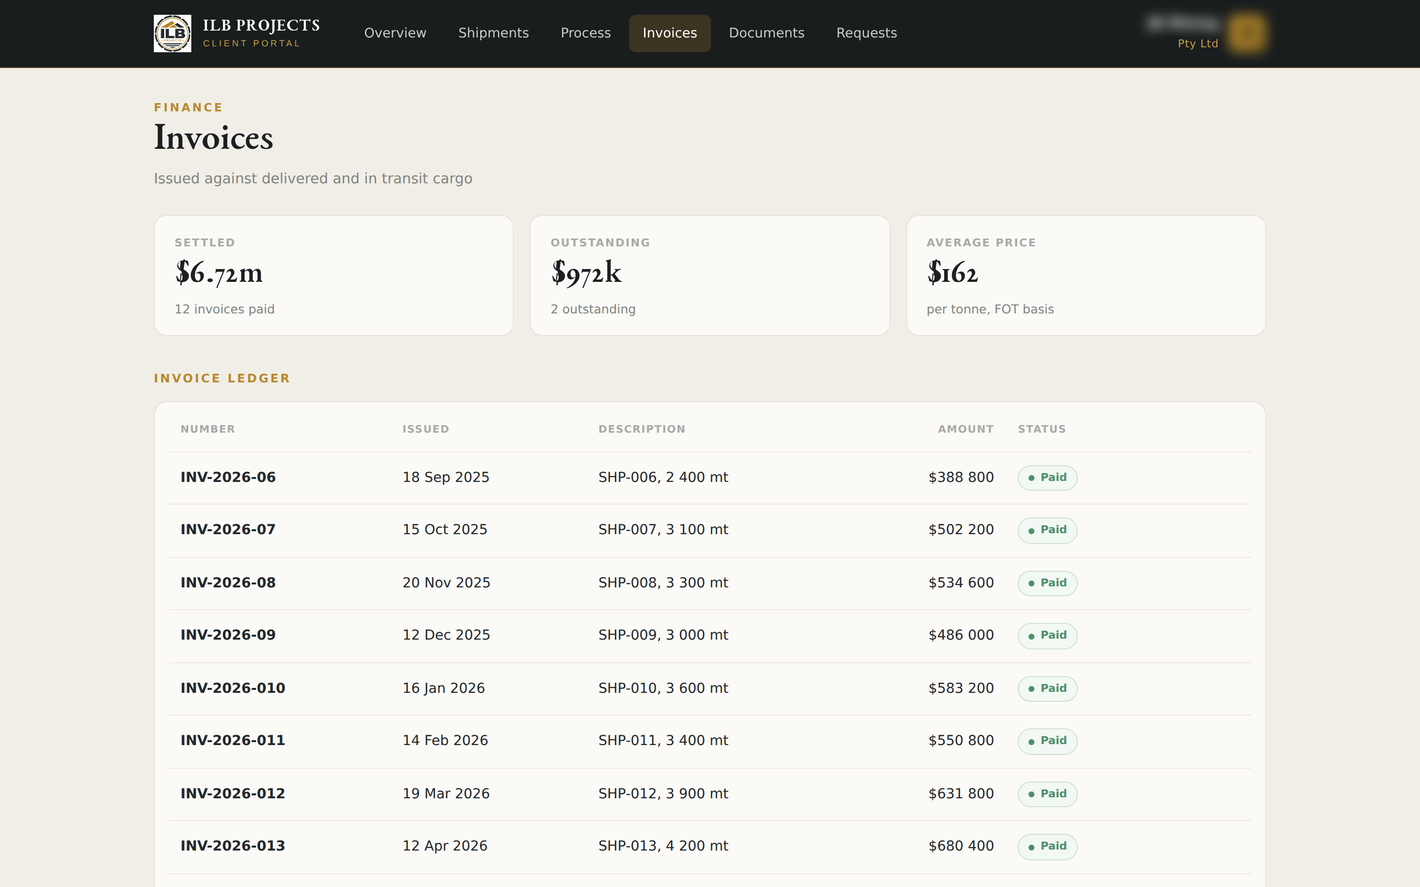Open invoice INV-2026-011
The height and width of the screenshot is (887, 1420).
232,741
